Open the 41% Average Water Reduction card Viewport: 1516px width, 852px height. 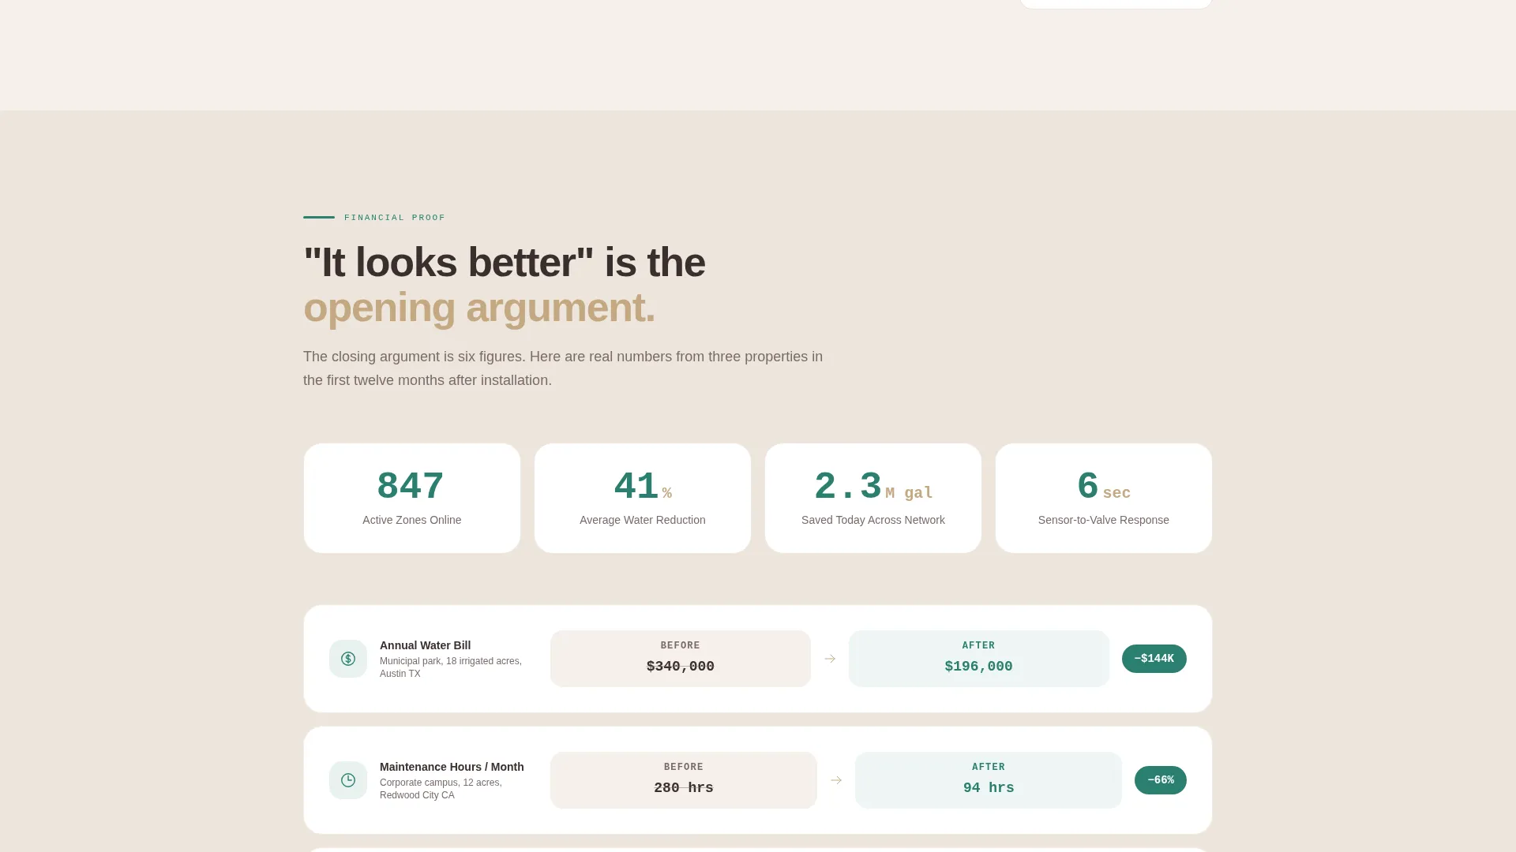pyautogui.click(x=643, y=498)
